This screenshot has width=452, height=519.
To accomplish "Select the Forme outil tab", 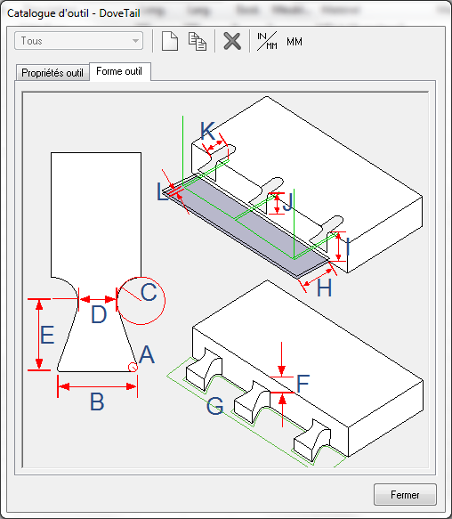I will (x=120, y=71).
